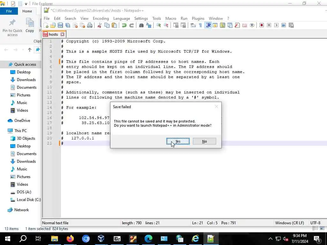Click Yes in Save failed dialog
Image resolution: width=327 pixels, height=245 pixels.
coord(178,141)
